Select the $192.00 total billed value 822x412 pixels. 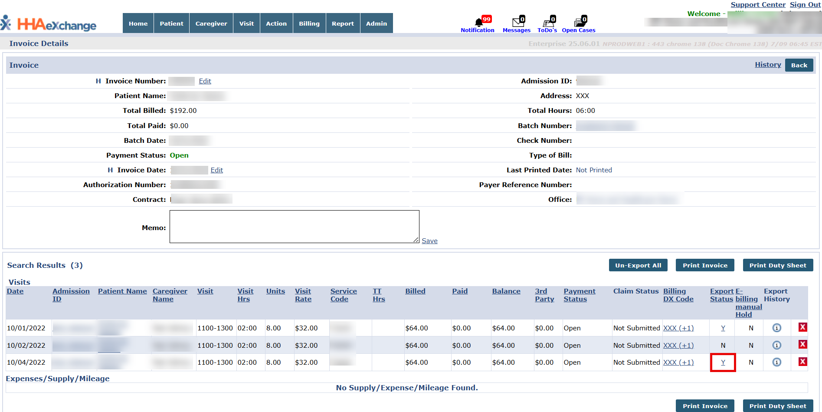pos(183,111)
